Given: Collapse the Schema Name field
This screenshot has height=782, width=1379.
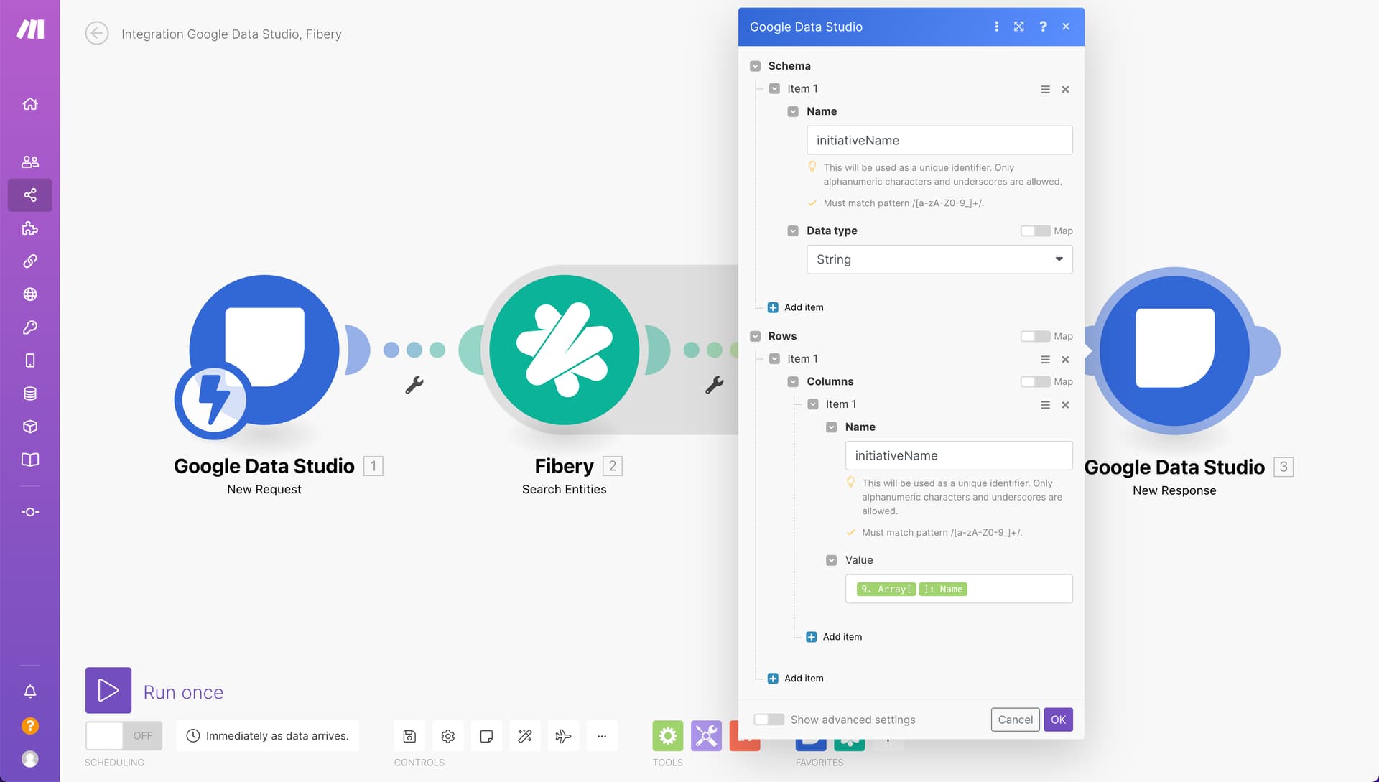Looking at the screenshot, I should (793, 111).
